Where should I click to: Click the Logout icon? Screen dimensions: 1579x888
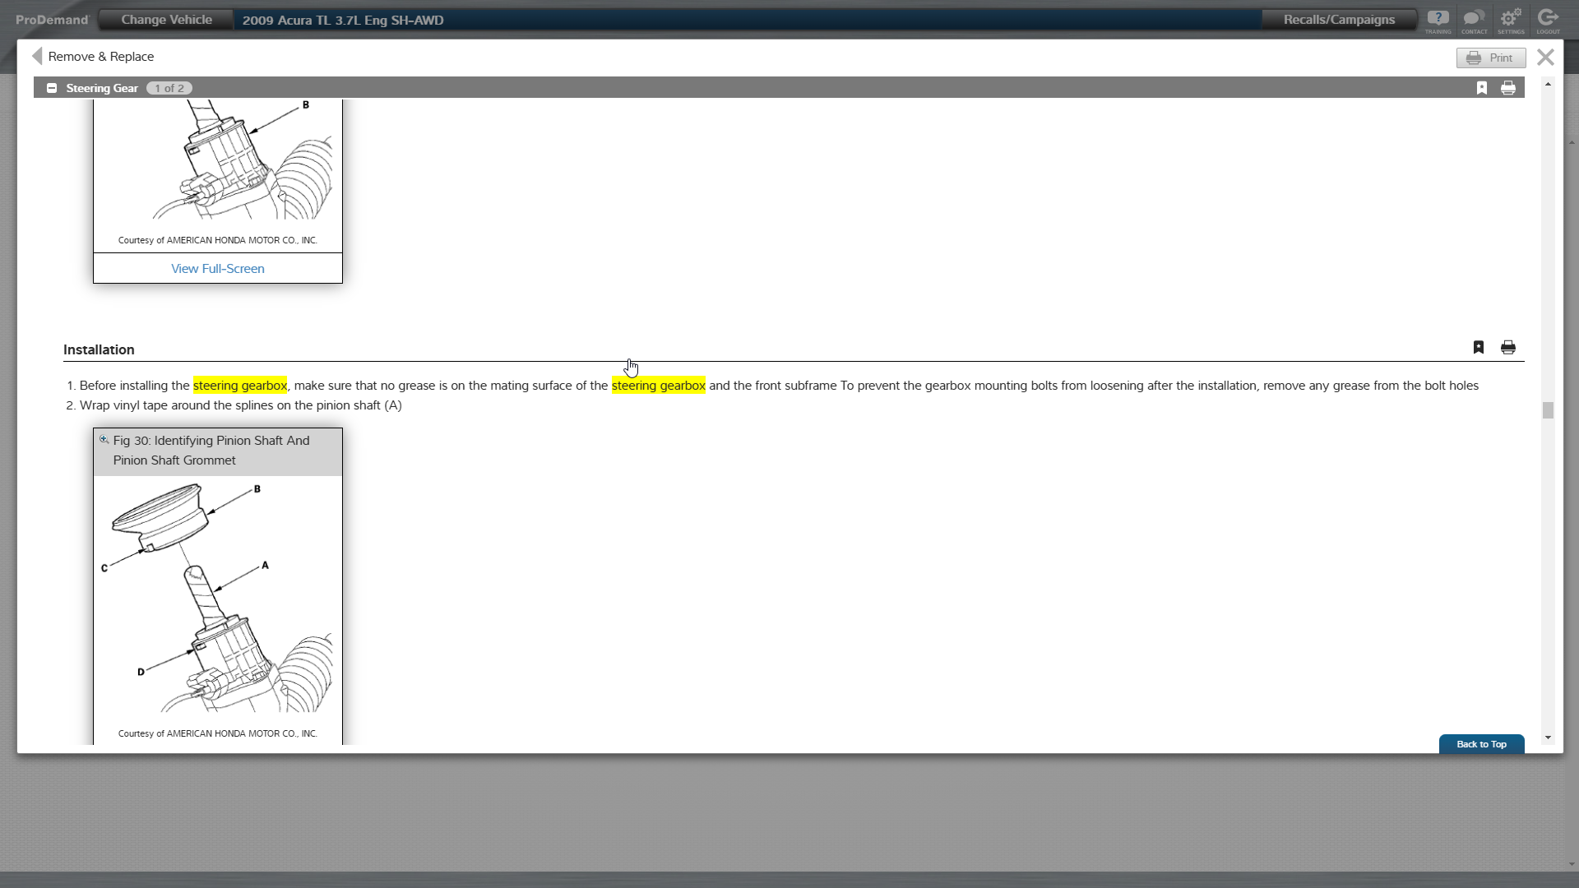pos(1548,20)
